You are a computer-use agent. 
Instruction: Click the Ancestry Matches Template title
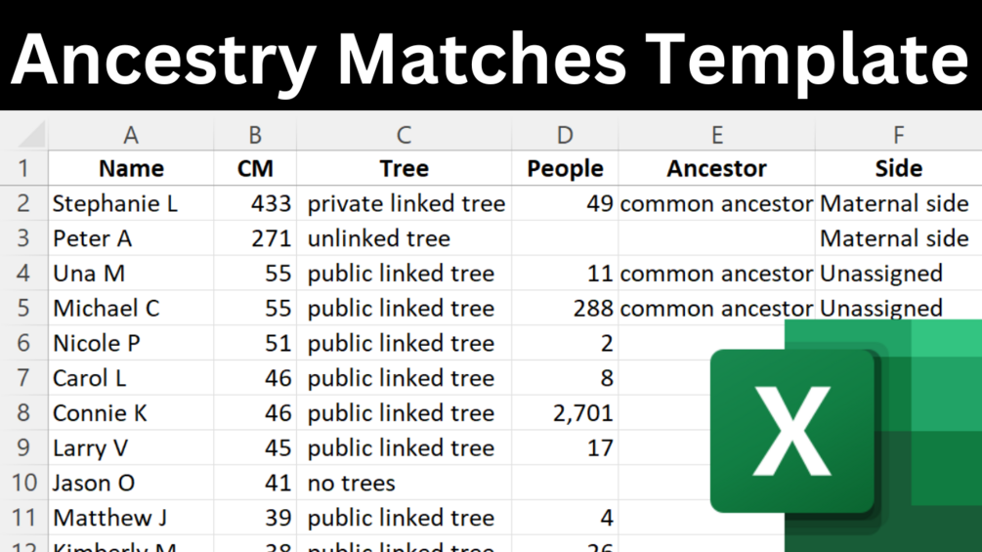tap(491, 57)
